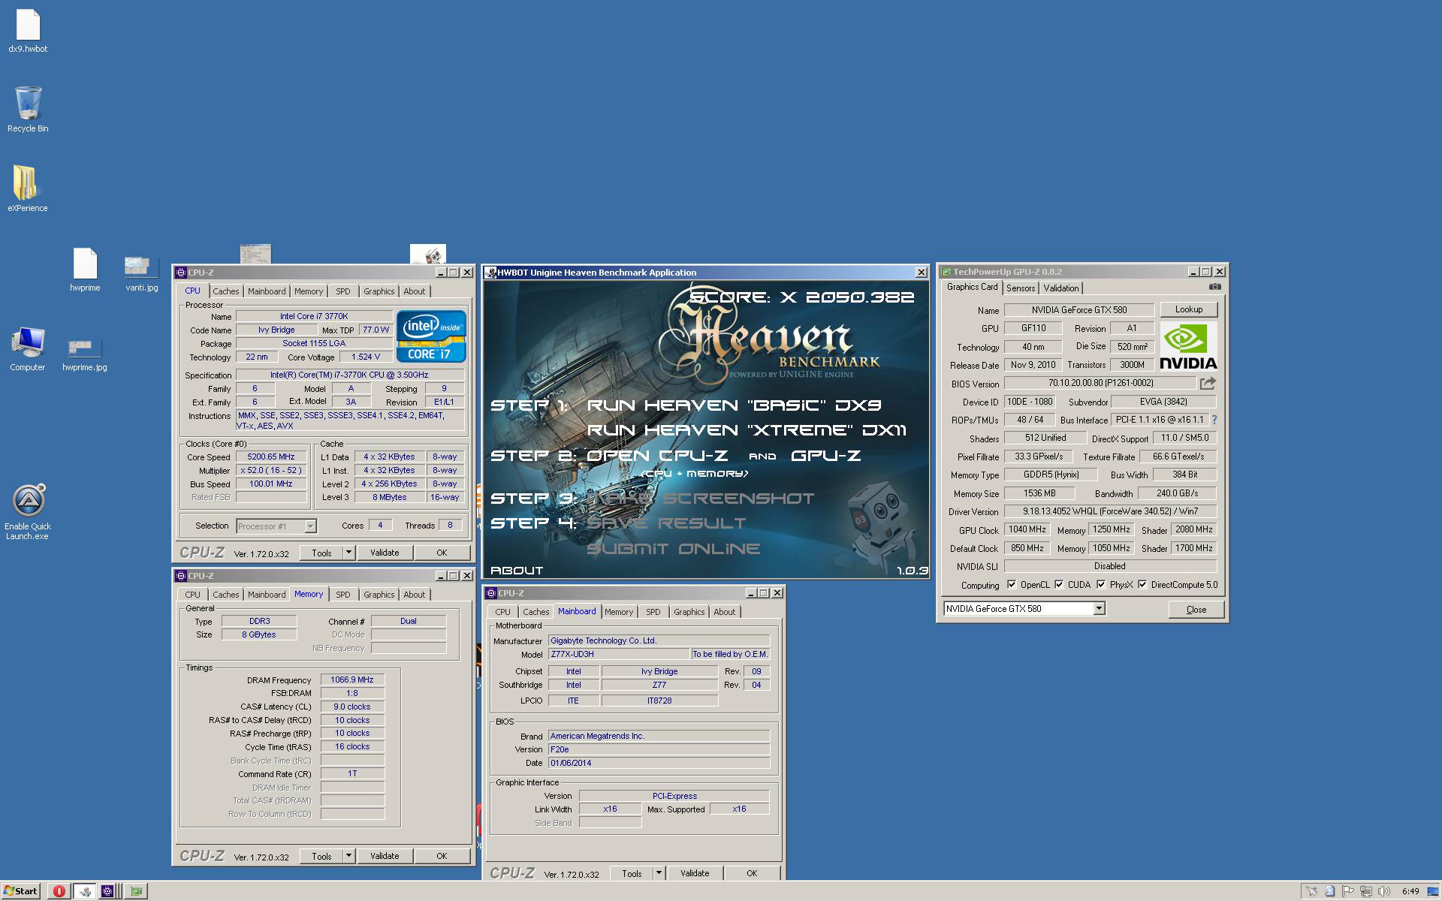Click Run Heaven "Basic" DX9

(x=734, y=405)
